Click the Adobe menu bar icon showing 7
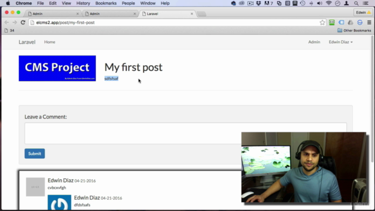 (x=268, y=3)
